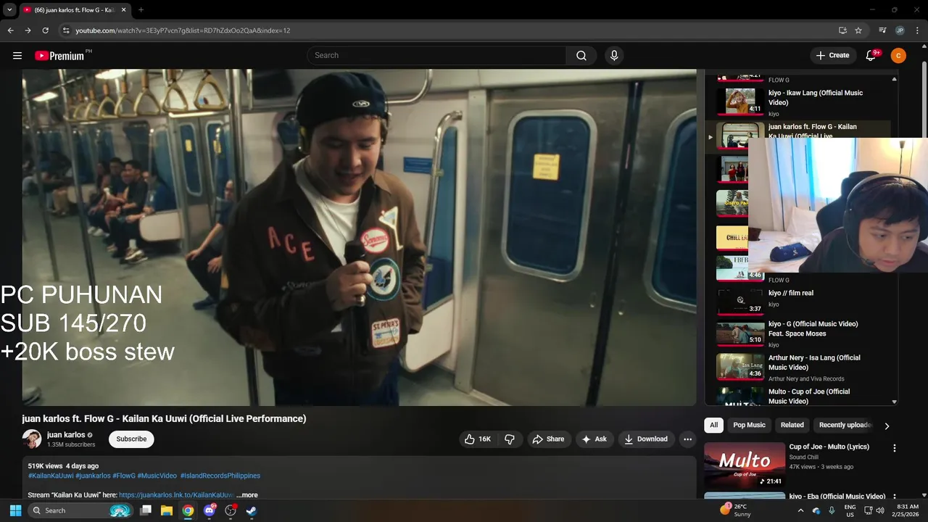The height and width of the screenshot is (522, 928).
Task: Open the orange account avatar menu
Action: coord(898,55)
